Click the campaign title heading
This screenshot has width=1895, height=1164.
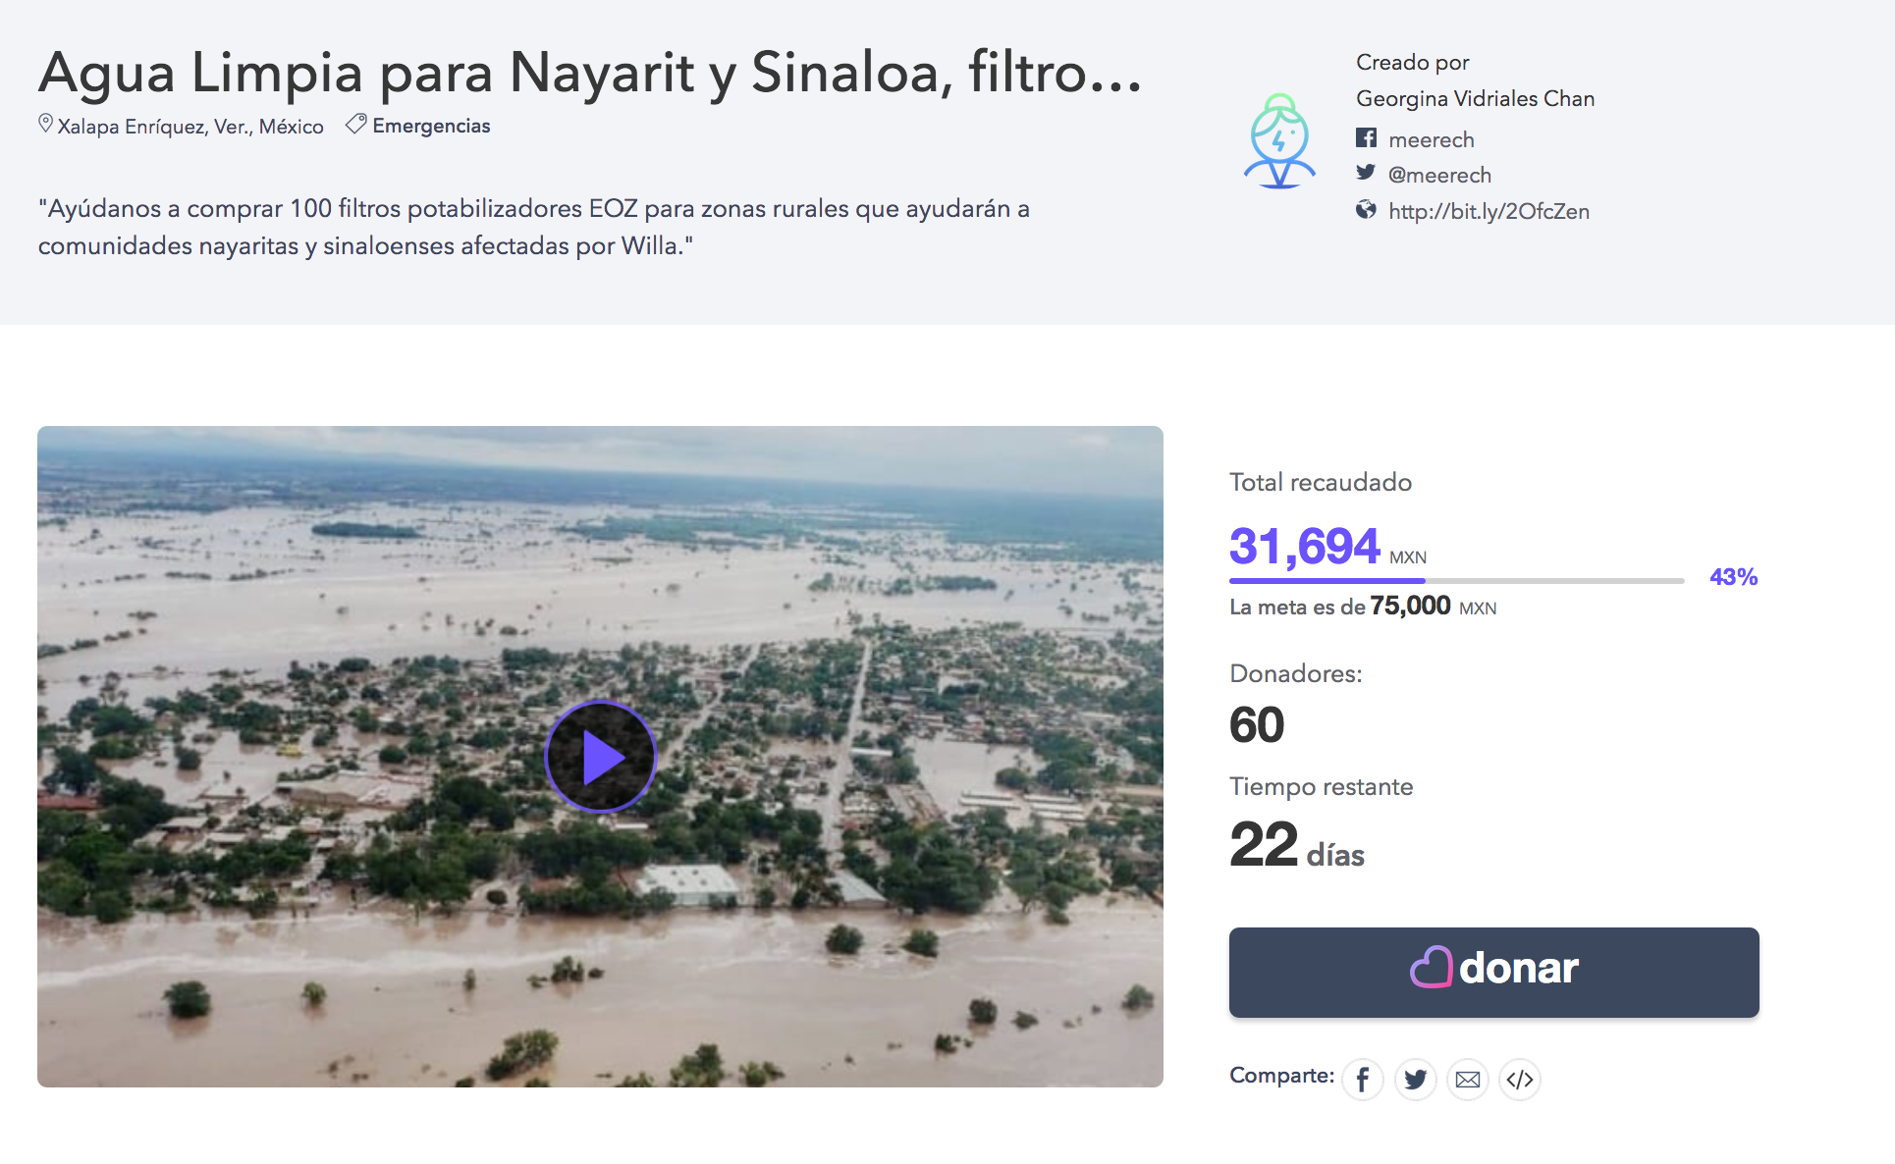pyautogui.click(x=589, y=73)
